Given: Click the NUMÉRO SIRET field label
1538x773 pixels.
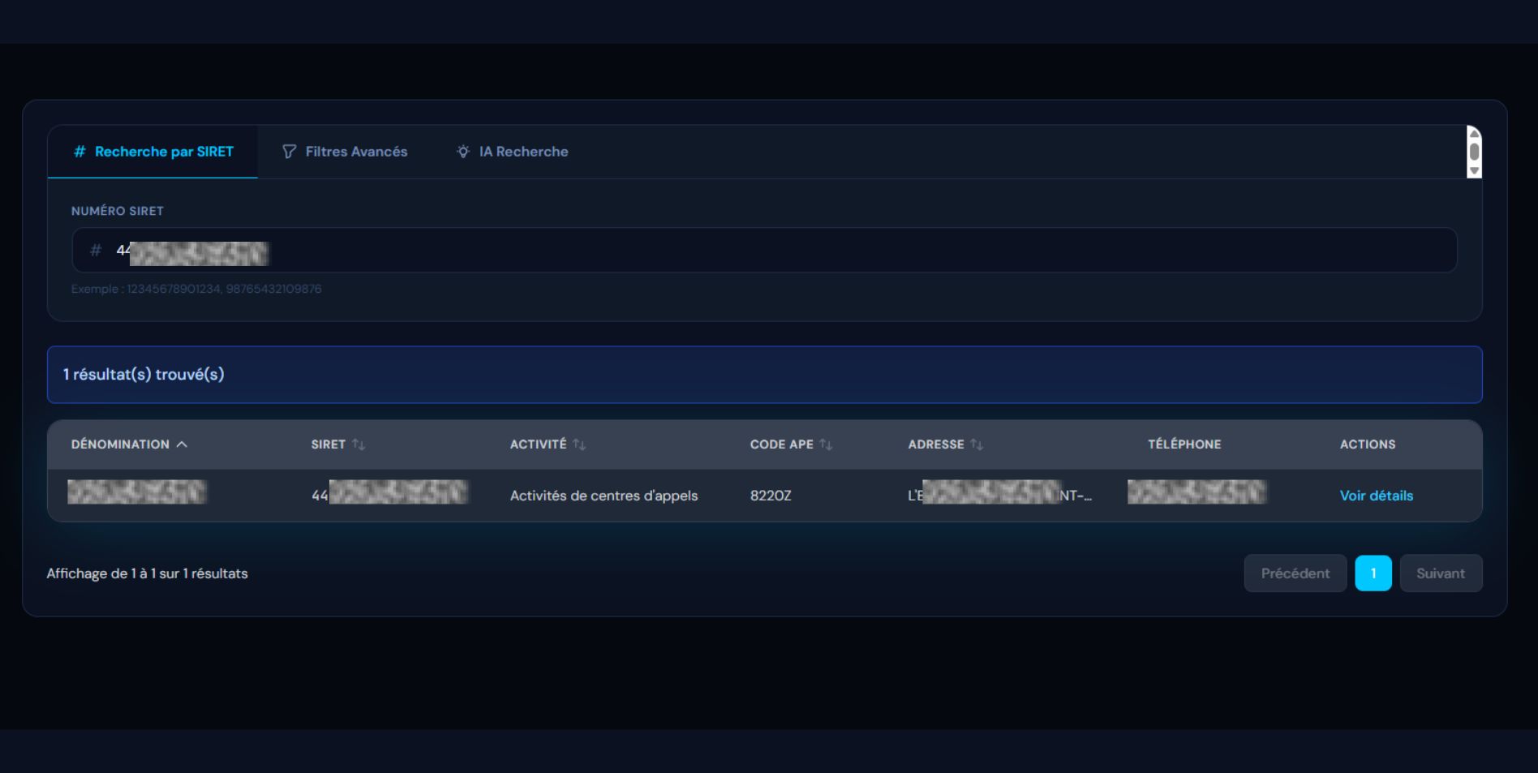Looking at the screenshot, I should click(118, 211).
